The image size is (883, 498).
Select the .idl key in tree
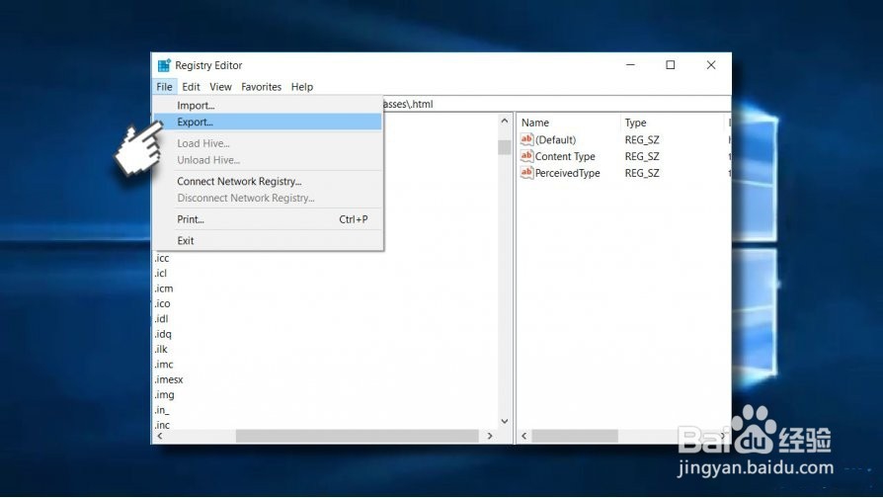point(161,319)
